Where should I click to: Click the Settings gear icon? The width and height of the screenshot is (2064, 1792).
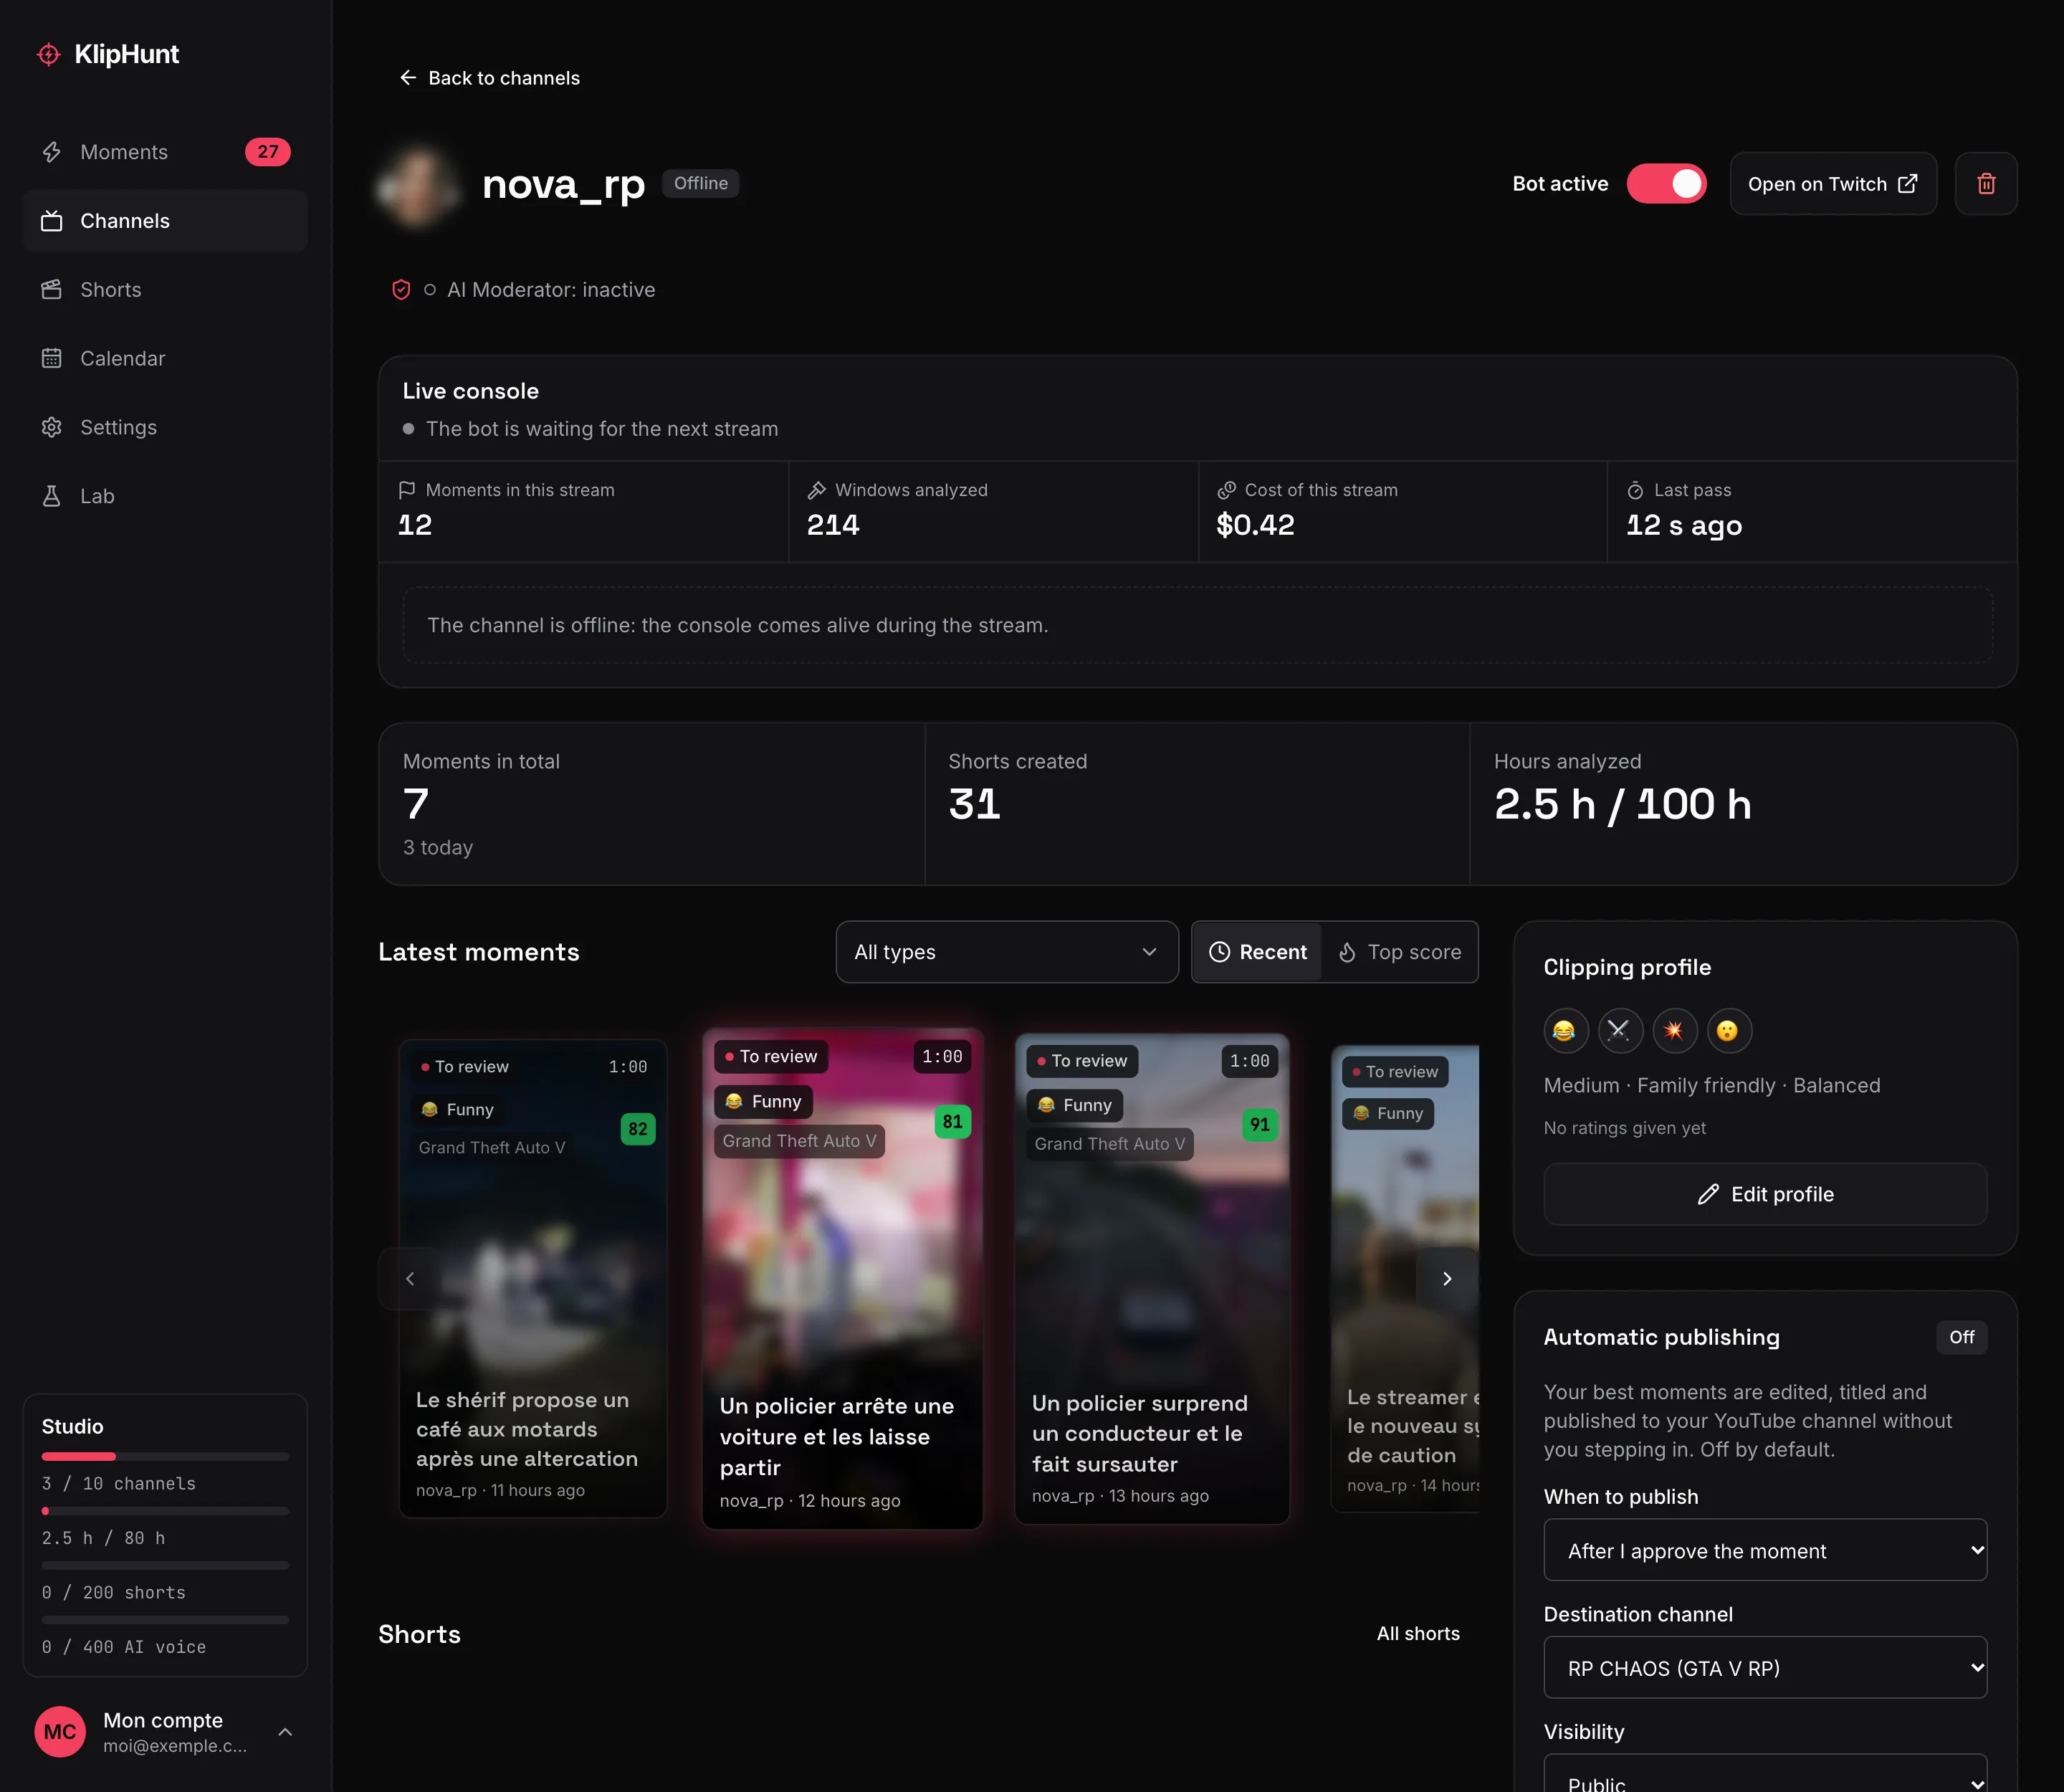tap(52, 427)
